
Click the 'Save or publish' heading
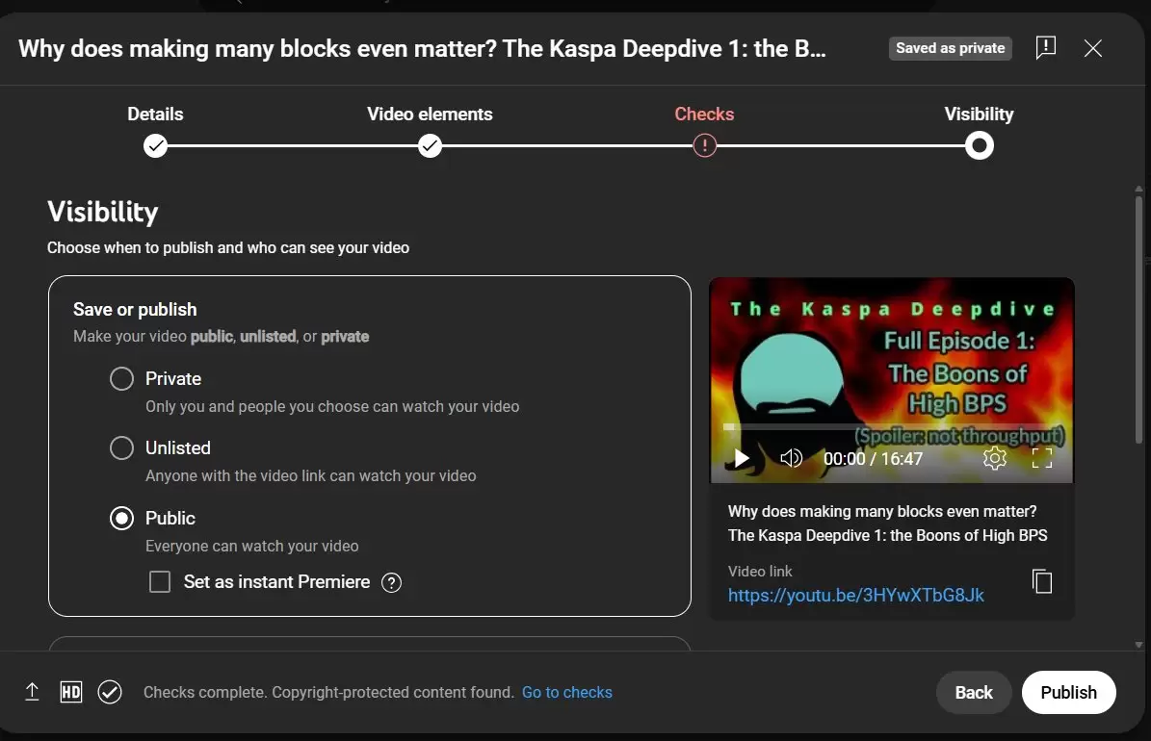(135, 309)
